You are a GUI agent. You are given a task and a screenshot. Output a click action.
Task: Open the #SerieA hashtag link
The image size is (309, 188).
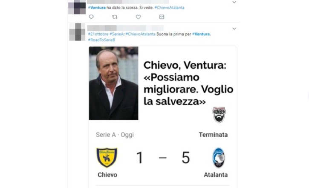point(116,34)
